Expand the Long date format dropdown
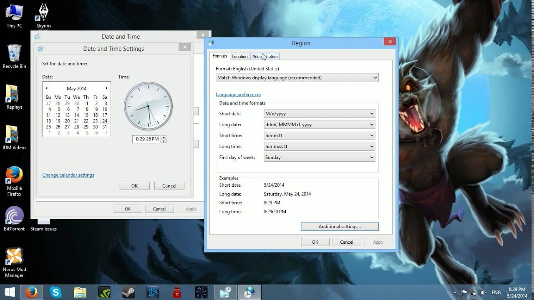534x300 pixels. pyautogui.click(x=320, y=125)
